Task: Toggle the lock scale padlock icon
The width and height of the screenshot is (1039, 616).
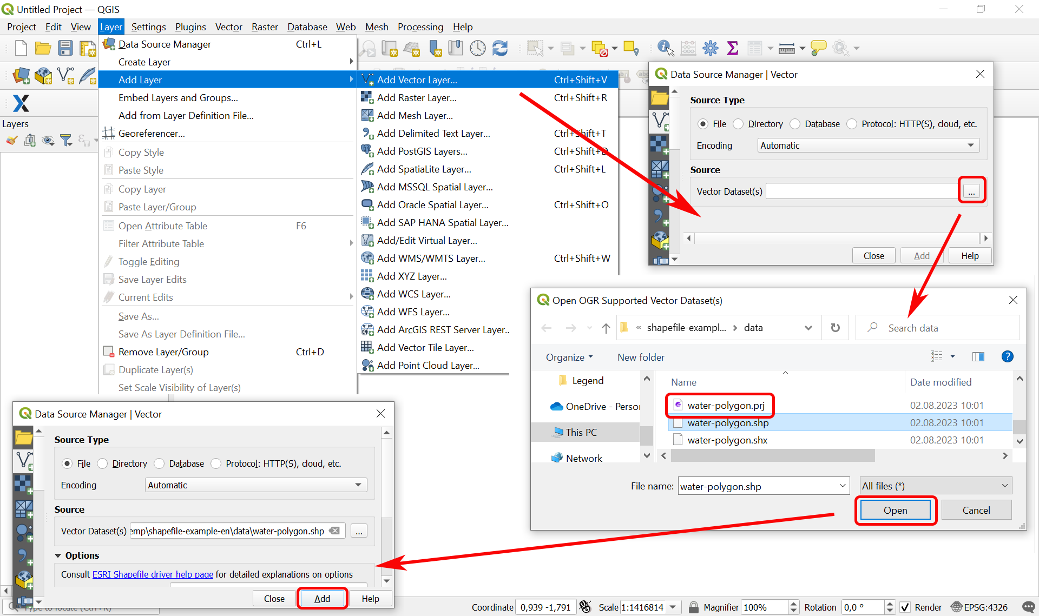Action: (x=693, y=607)
